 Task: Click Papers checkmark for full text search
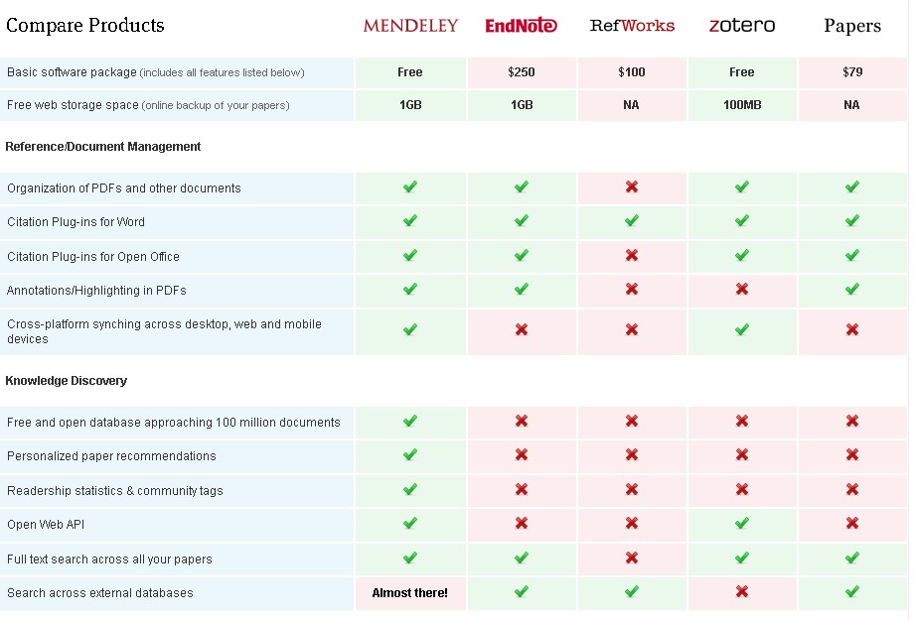pyautogui.click(x=851, y=558)
